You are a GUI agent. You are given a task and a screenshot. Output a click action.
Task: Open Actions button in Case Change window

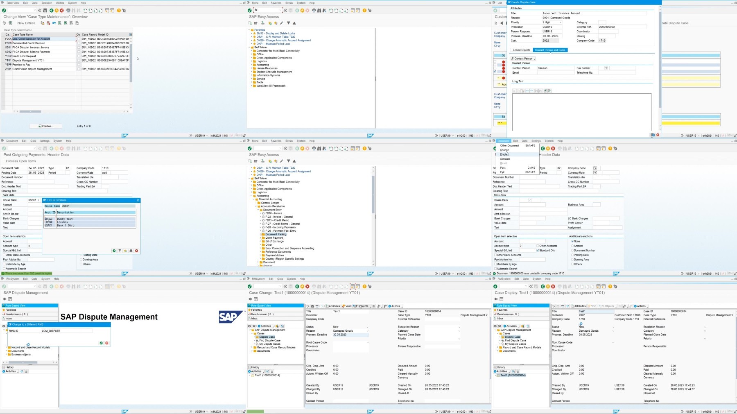pos(395,306)
